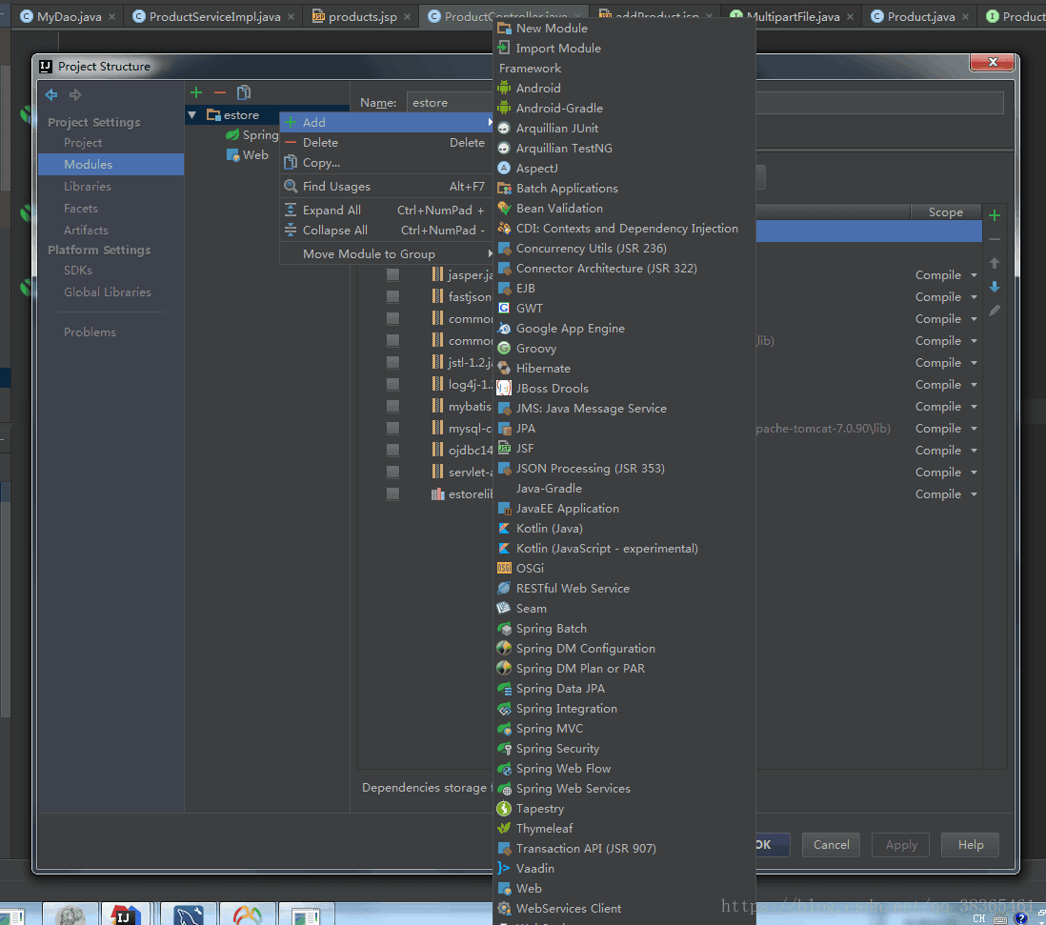The width and height of the screenshot is (1046, 925).
Task: Toggle export checkbox for ojdbc14 library
Action: [392, 451]
